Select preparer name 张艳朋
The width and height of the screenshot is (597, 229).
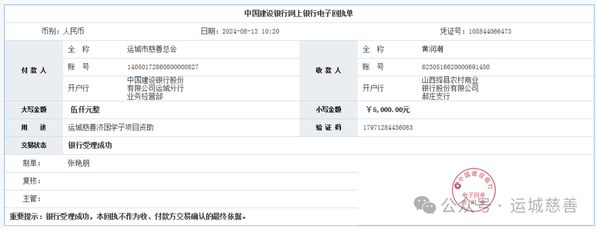tap(79, 164)
